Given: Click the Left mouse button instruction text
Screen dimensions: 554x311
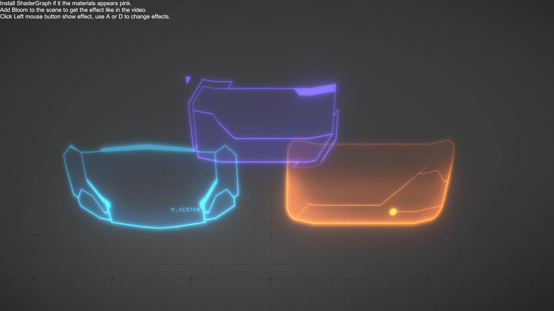Looking at the screenshot, I should click(x=85, y=16).
